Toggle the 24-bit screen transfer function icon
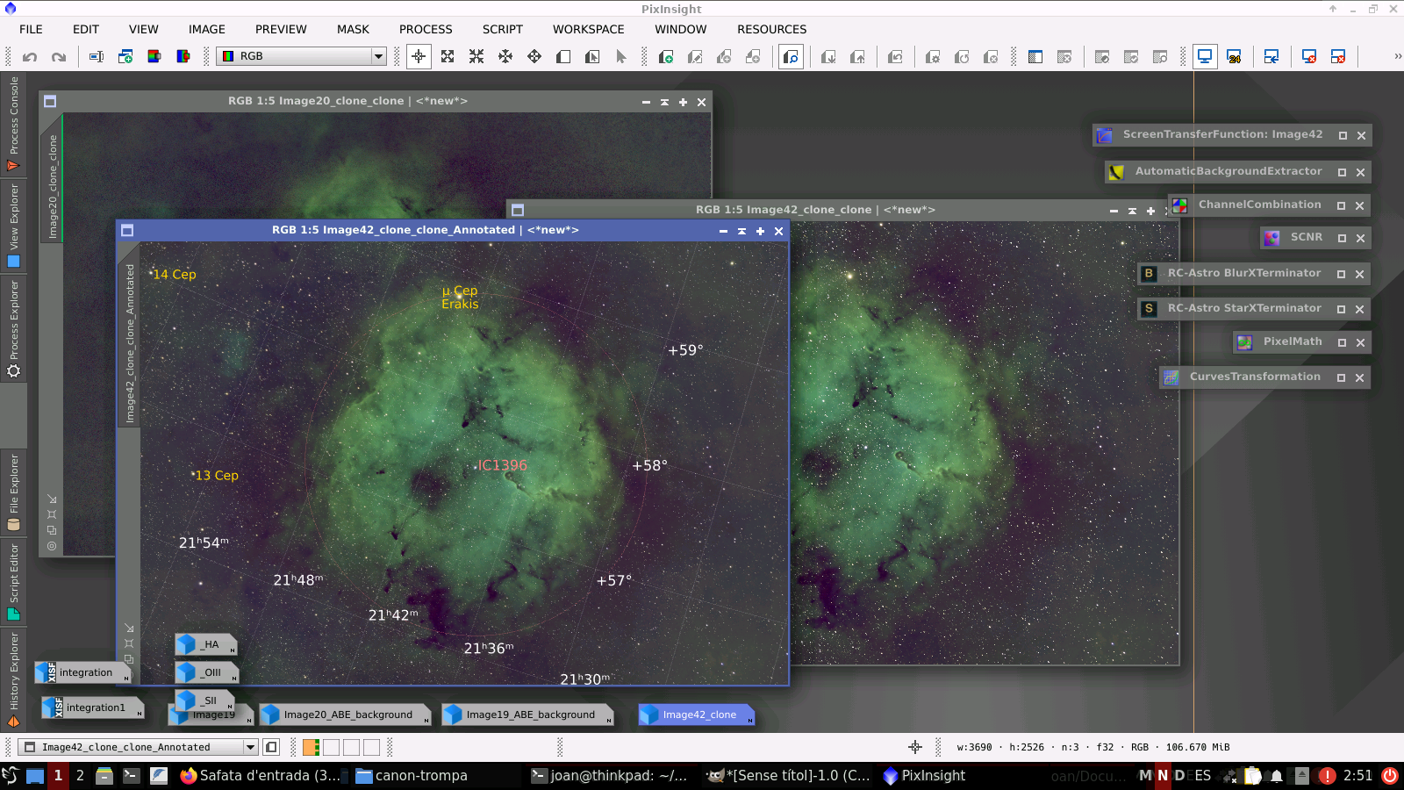 [x=1234, y=57]
